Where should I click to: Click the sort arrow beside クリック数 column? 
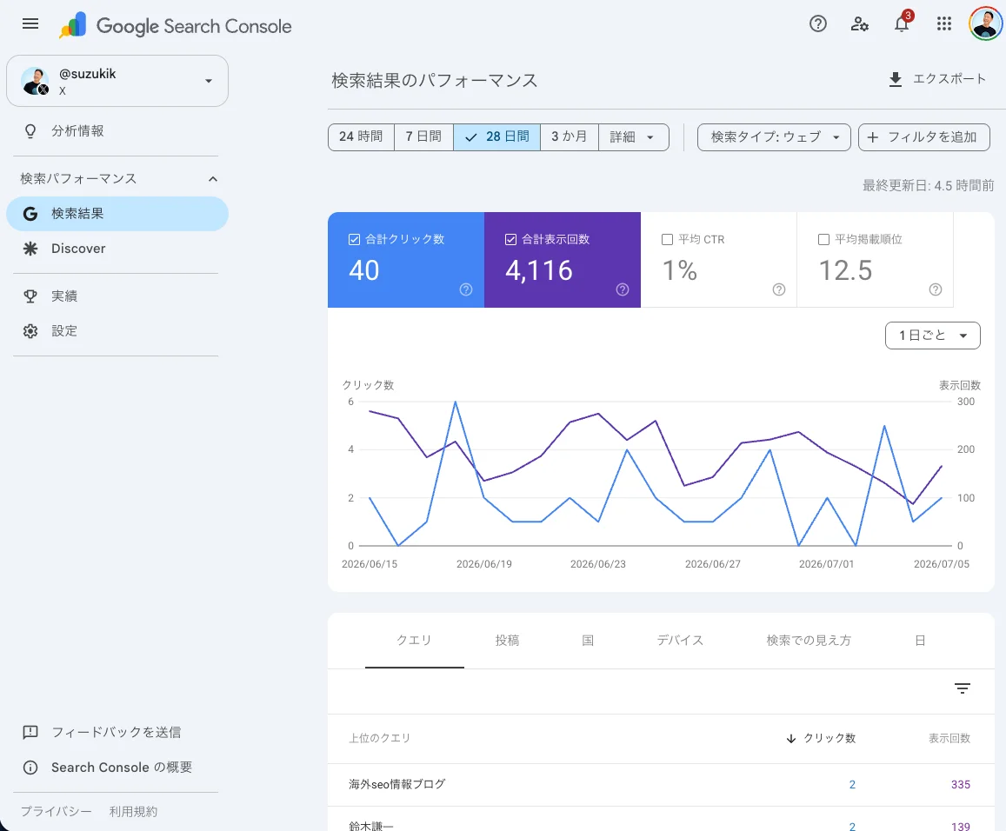coord(791,739)
